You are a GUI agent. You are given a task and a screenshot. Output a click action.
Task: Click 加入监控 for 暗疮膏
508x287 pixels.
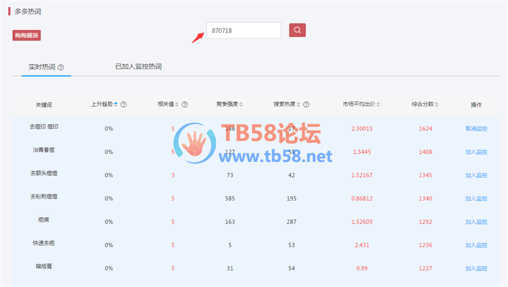(x=476, y=269)
